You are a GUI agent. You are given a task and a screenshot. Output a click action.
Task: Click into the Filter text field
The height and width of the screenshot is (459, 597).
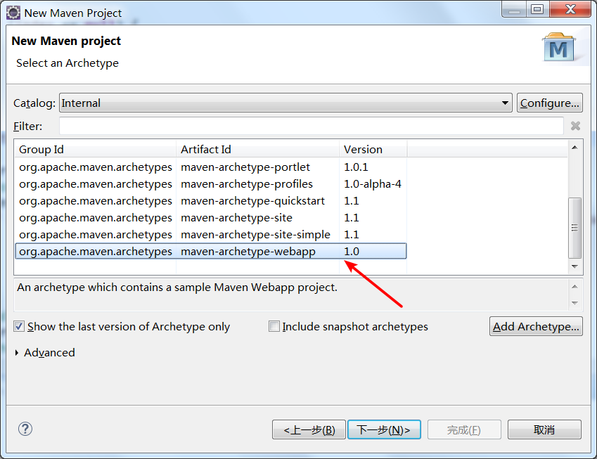(x=311, y=126)
